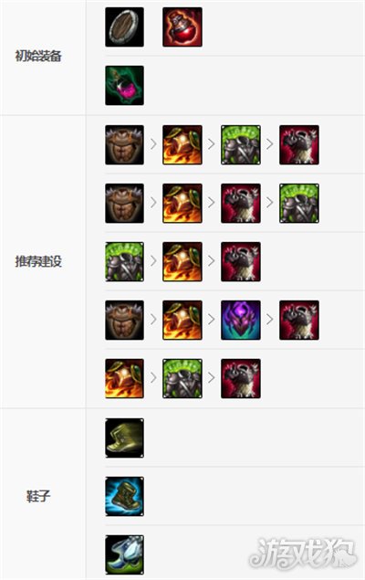
Task: Select the Sunfire Cape starting fifth build row
Action: (x=124, y=378)
